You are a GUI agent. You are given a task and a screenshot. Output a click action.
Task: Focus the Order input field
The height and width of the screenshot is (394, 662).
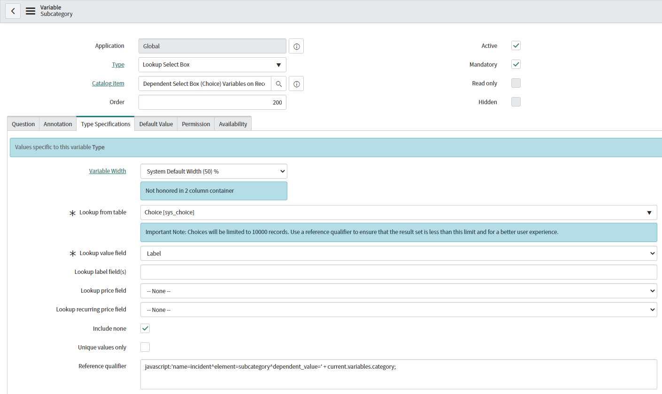(212, 102)
